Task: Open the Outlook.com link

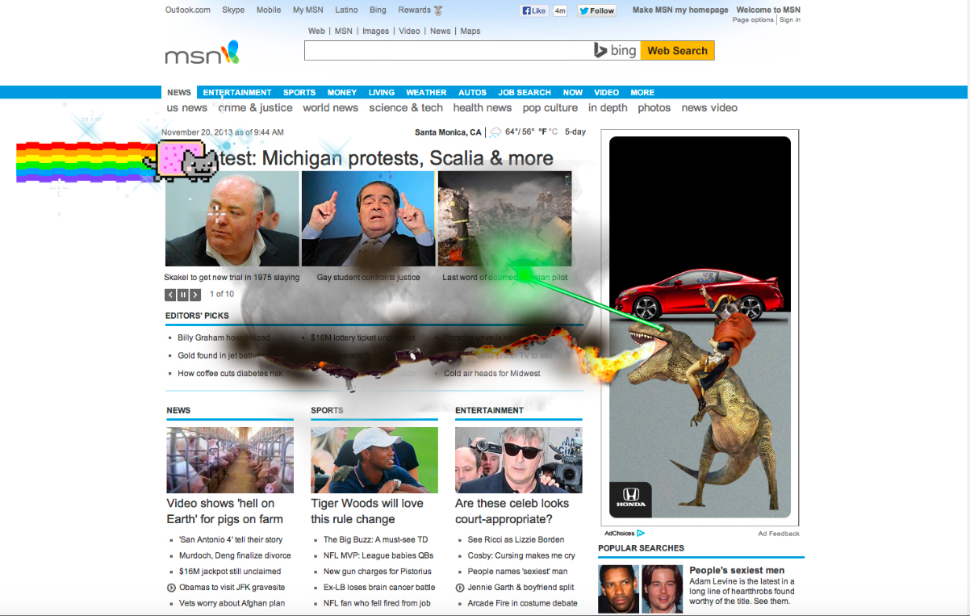Action: (188, 10)
